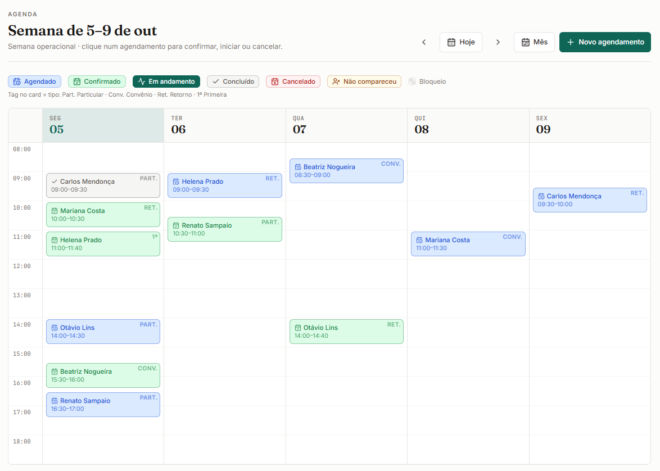This screenshot has width=660, height=471.
Task: Toggle the Não compareceu status filter
Action: (364, 81)
